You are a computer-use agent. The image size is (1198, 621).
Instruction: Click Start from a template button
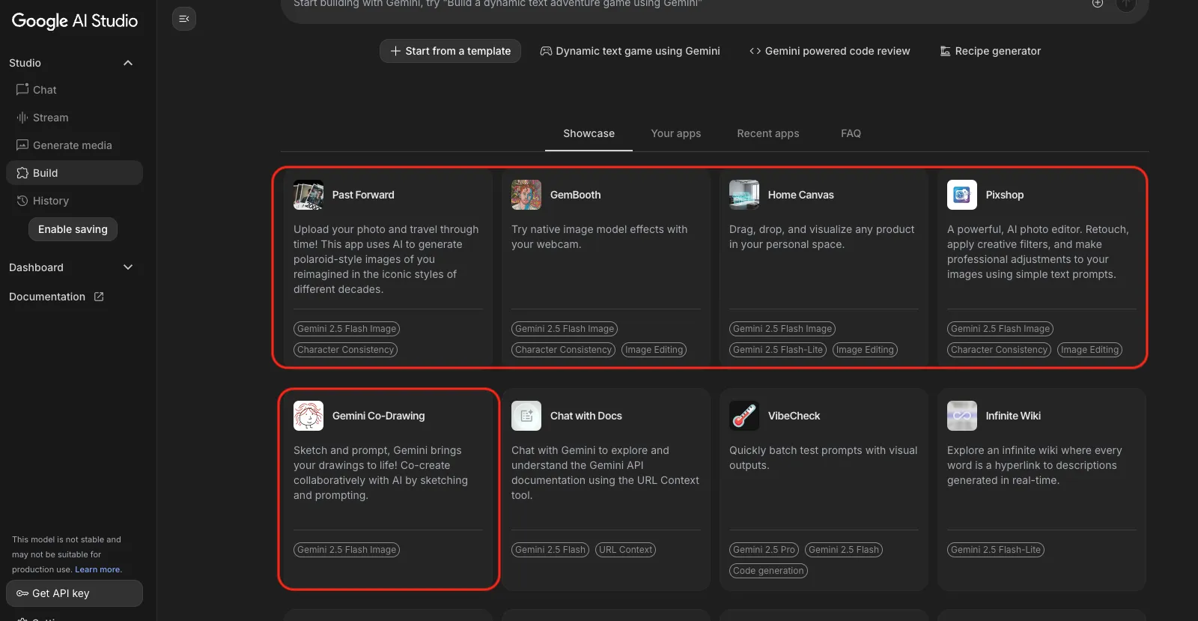coord(450,51)
